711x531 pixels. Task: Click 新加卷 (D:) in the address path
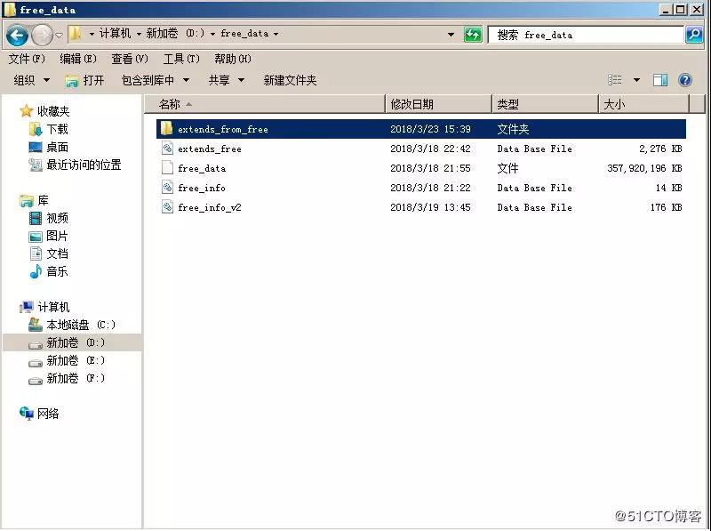(175, 34)
